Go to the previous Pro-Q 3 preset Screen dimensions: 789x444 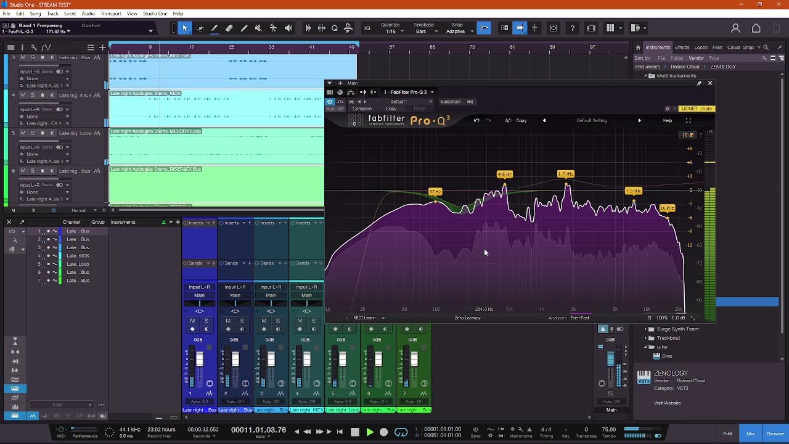click(544, 120)
